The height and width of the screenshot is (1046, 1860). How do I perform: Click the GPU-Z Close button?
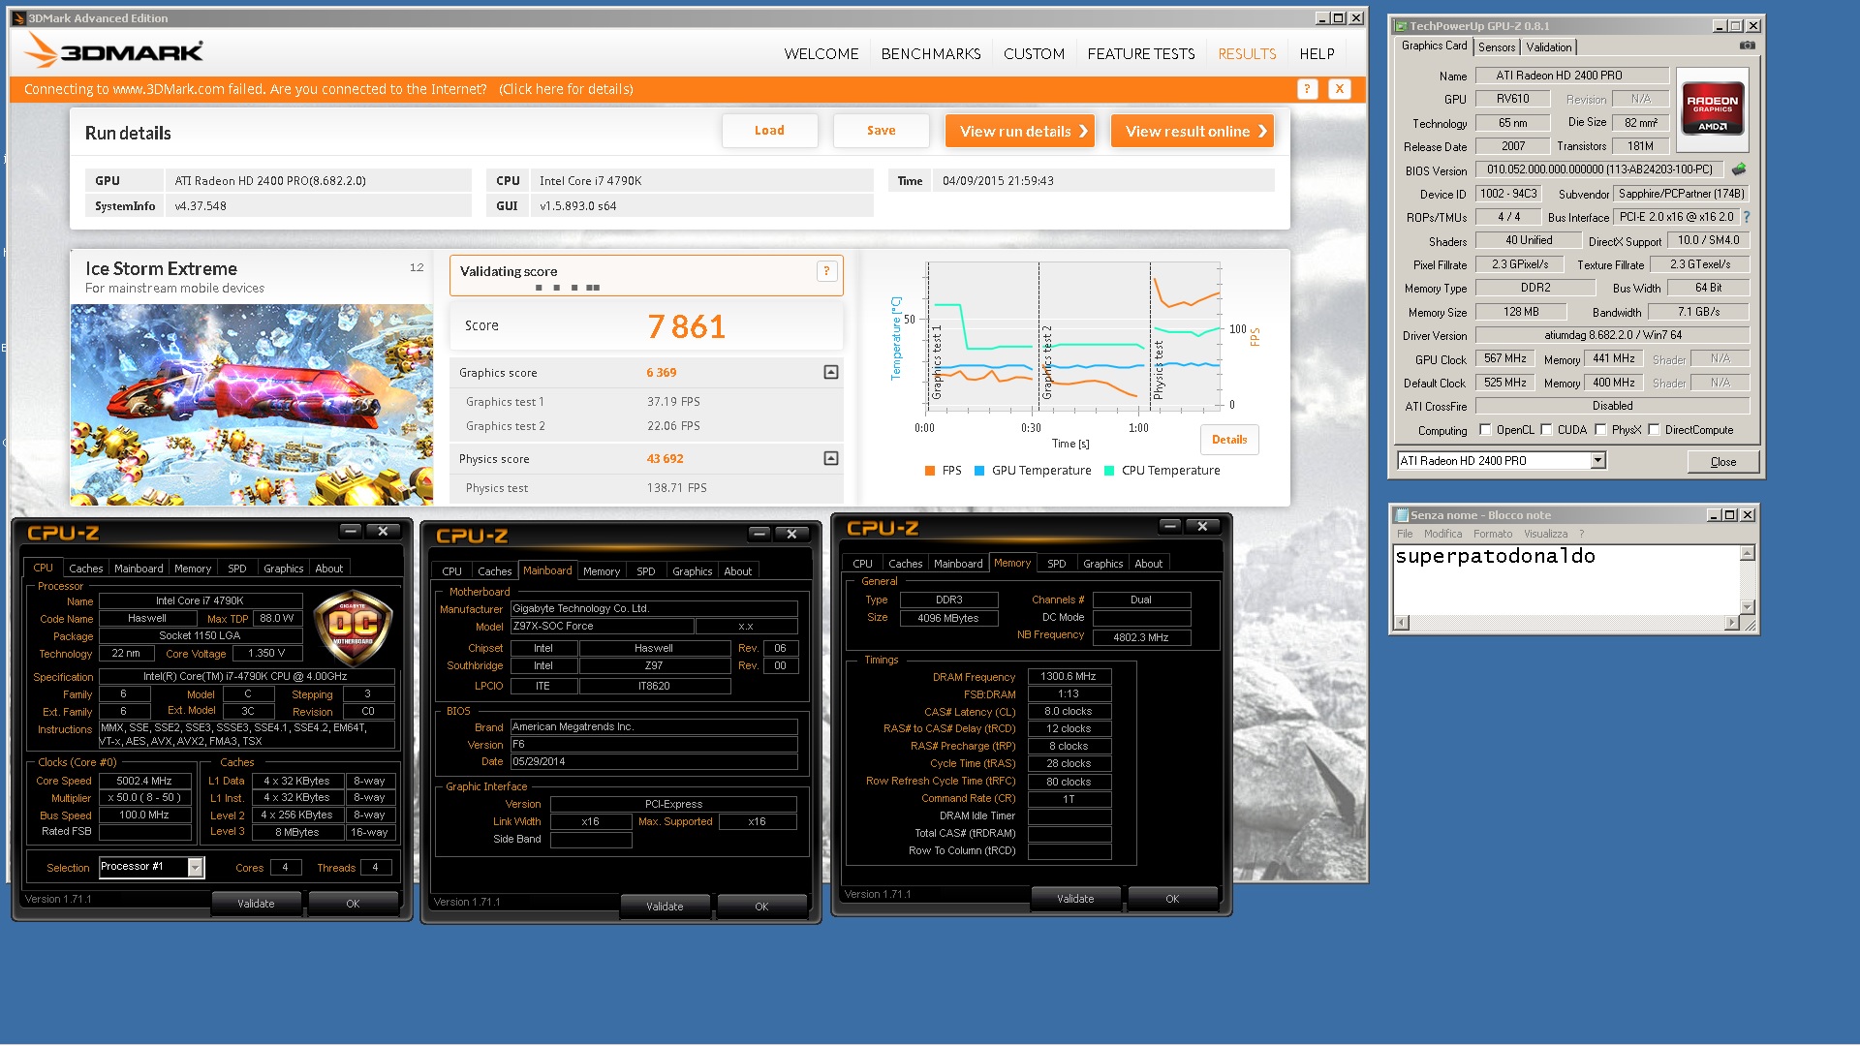tap(1722, 461)
